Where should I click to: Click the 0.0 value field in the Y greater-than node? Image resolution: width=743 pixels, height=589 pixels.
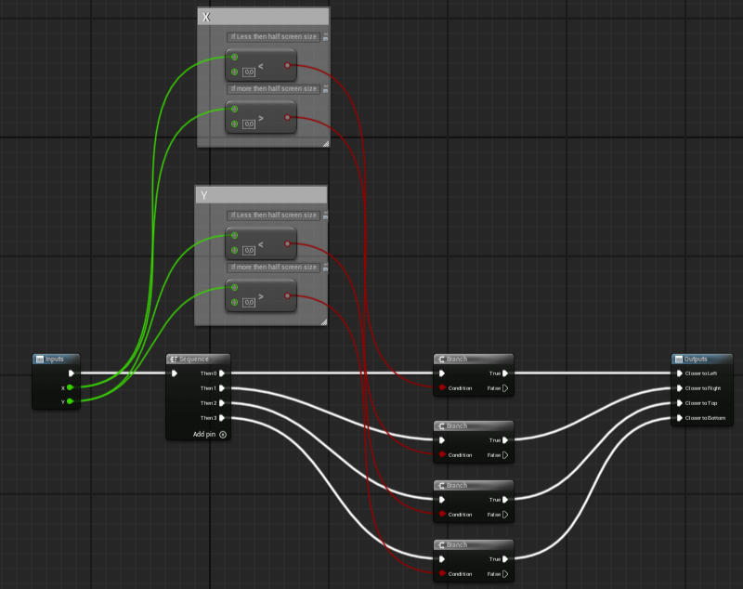[249, 302]
